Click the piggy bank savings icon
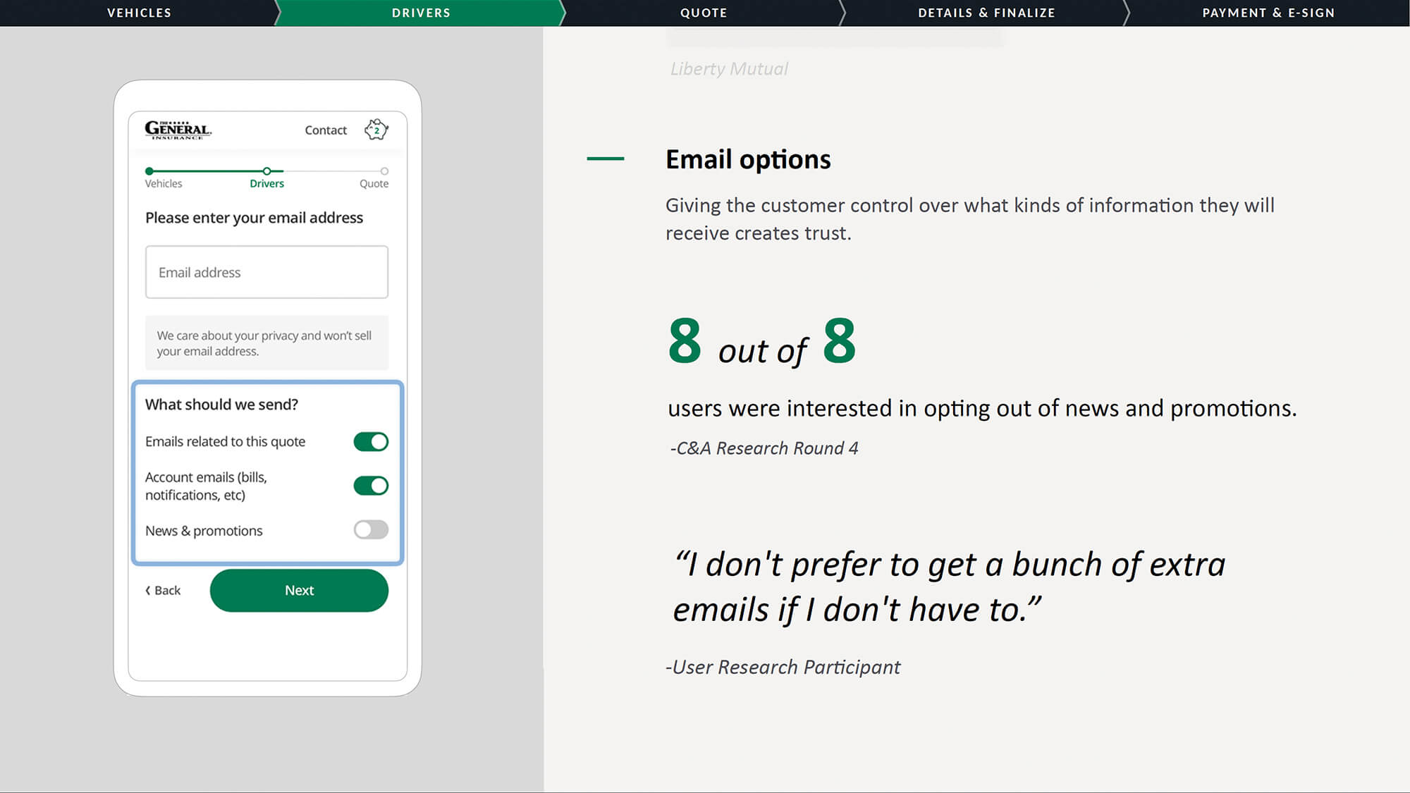The image size is (1410, 793). [x=376, y=130]
